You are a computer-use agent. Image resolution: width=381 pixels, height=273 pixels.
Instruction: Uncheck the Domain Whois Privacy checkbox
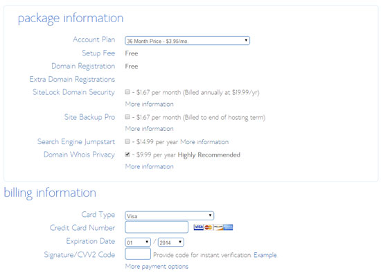[127, 155]
